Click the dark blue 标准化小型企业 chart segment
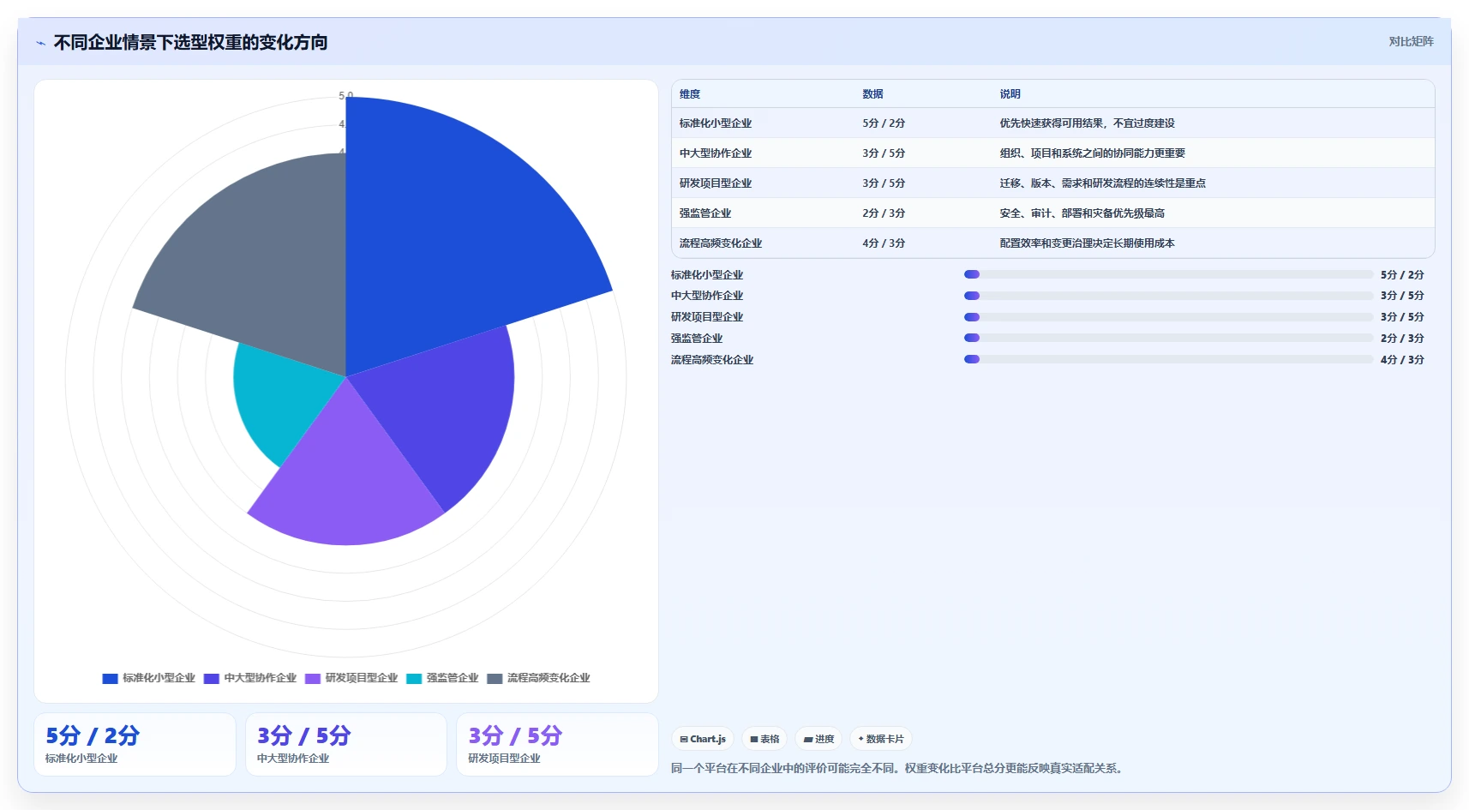This screenshot has width=1469, height=810. [454, 231]
